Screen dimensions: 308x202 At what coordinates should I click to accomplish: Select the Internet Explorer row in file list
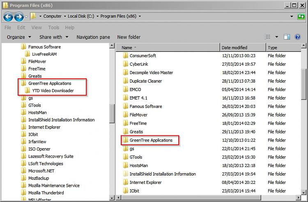point(208,182)
